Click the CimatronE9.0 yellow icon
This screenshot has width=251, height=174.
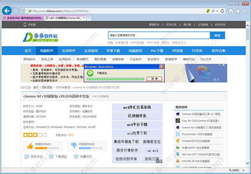178,141
